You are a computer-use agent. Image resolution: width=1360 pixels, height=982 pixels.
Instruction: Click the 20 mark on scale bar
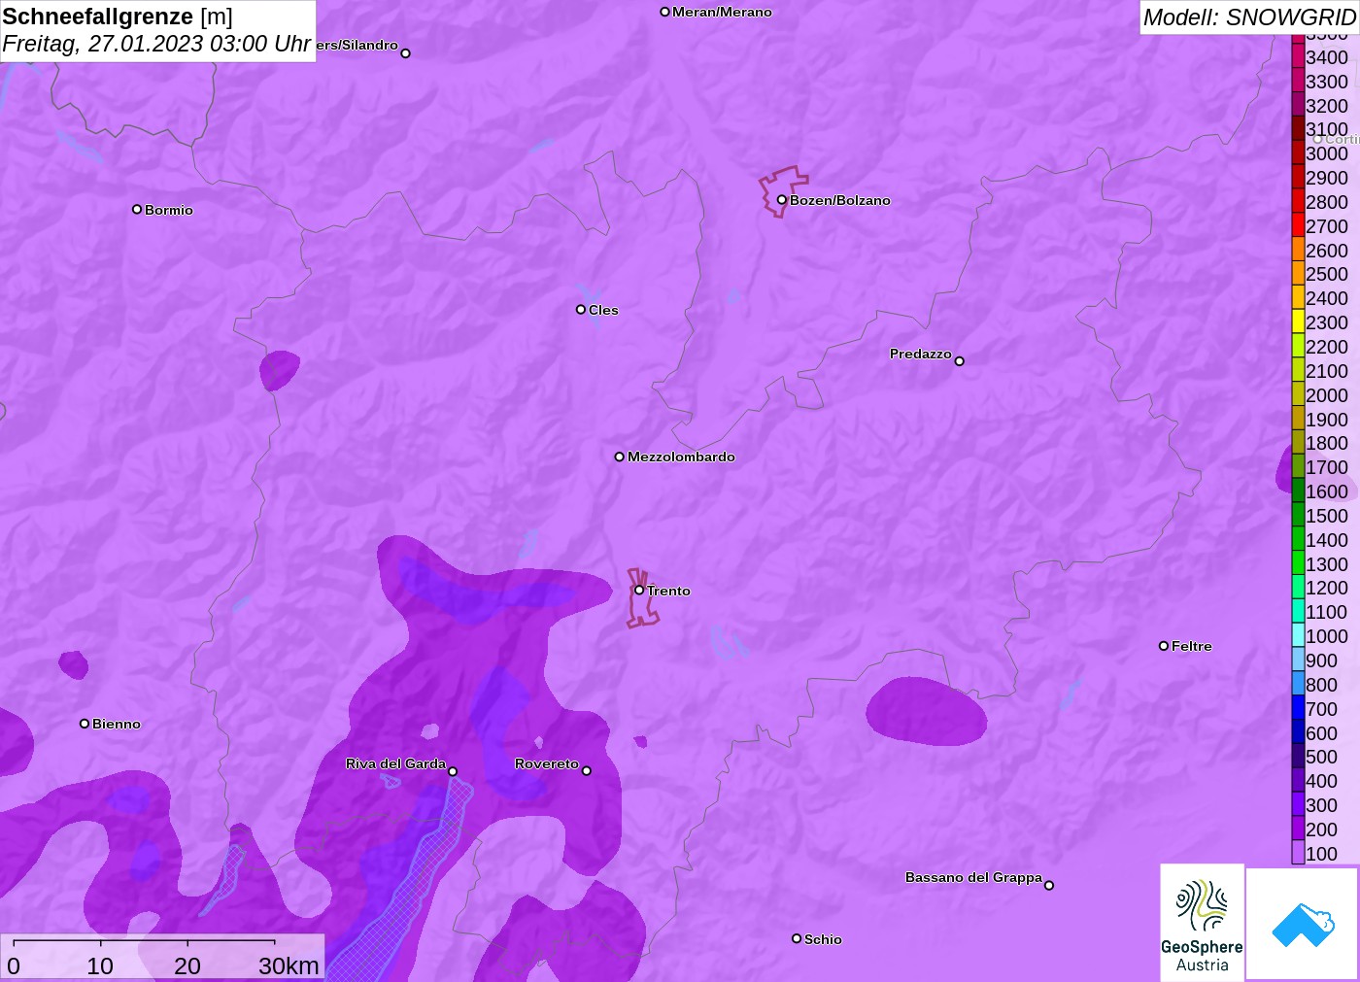187,965
